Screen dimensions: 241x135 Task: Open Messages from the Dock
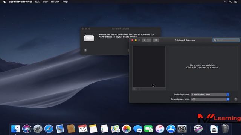pyautogui.click(x=137, y=129)
